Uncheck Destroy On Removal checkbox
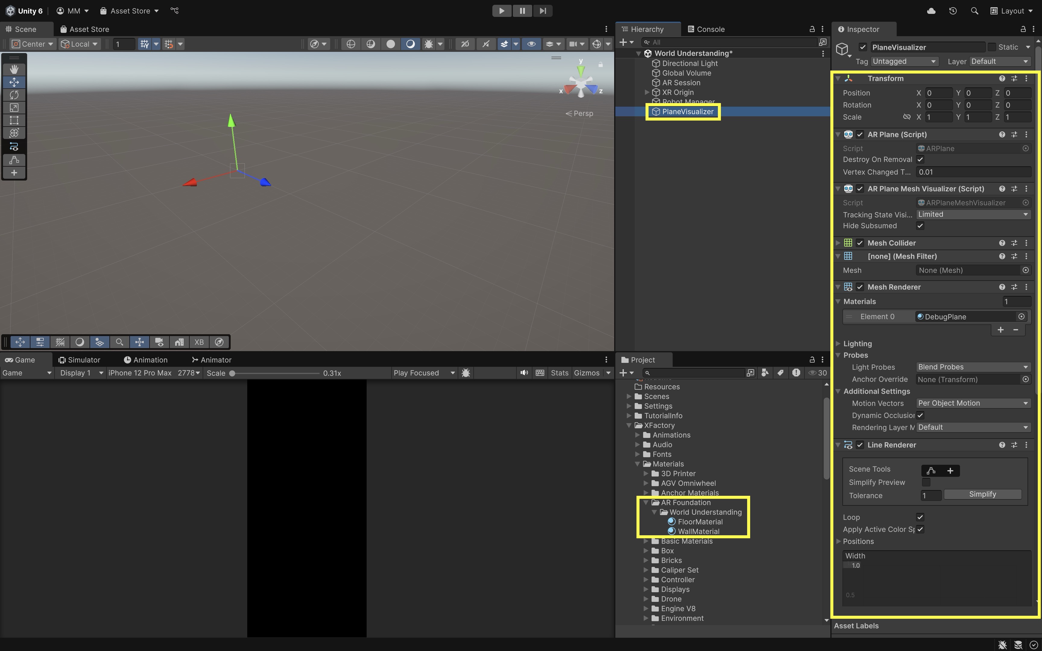Image resolution: width=1042 pixels, height=651 pixels. point(920,159)
